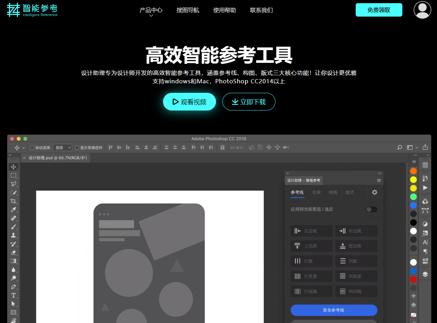437x323 pixels.
Task: Select the Clone Stamp tool
Action: (13, 235)
